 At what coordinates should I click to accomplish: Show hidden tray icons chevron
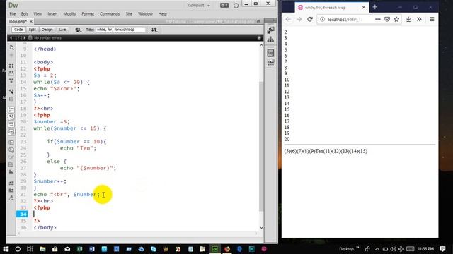(x=377, y=249)
